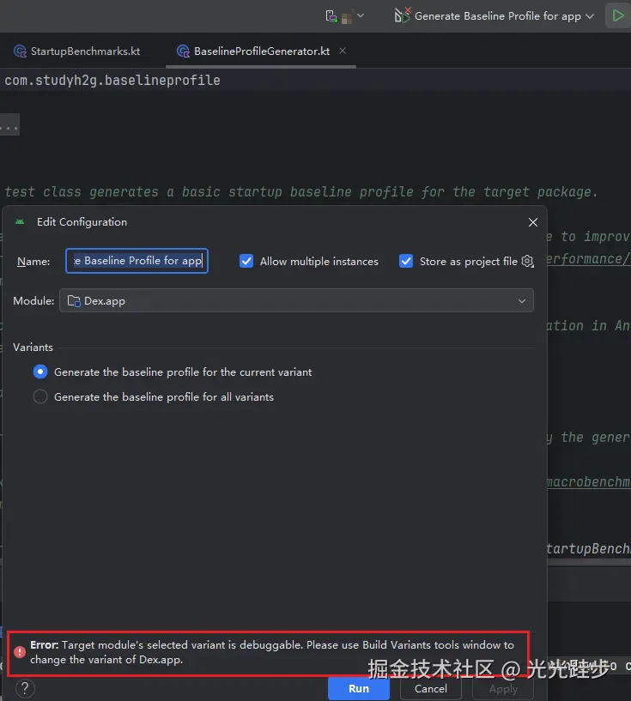Open Store as project file gear settings
Viewport: 631px width, 701px height.
click(x=528, y=261)
